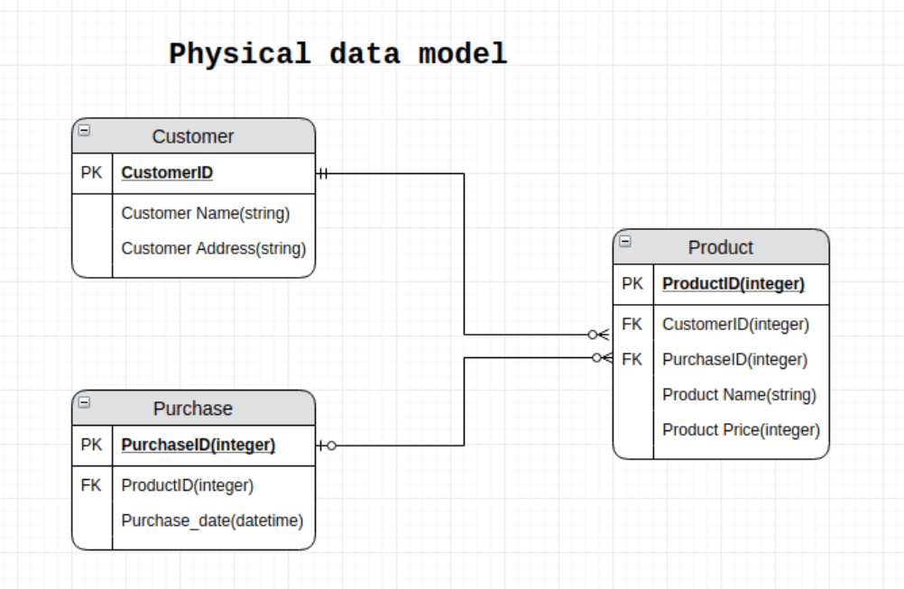Screen dimensions: 904x589
Task: Select the ProductID(integer) primary key in Product
Action: coord(733,283)
